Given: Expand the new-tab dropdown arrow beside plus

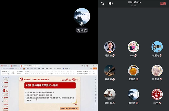Looking at the screenshot, I should [41, 66].
